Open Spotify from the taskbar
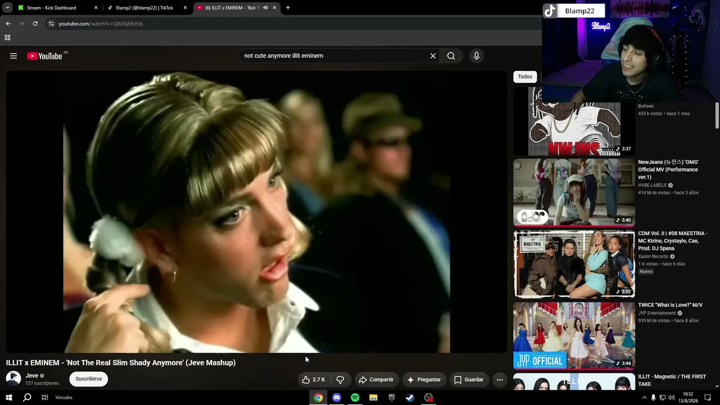This screenshot has width=720, height=405. tap(355, 398)
